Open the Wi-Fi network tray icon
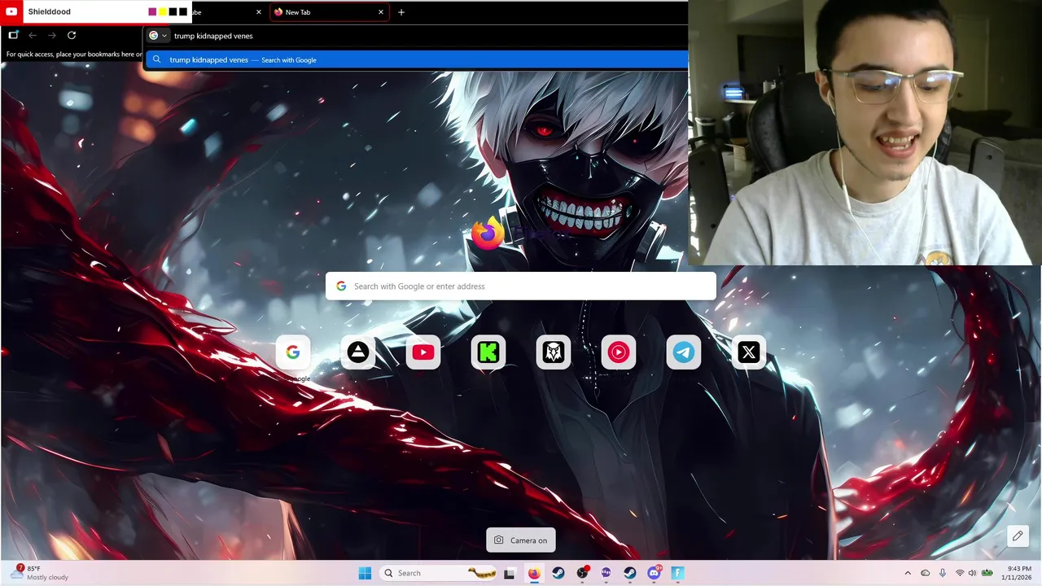1042x586 pixels. (x=960, y=573)
